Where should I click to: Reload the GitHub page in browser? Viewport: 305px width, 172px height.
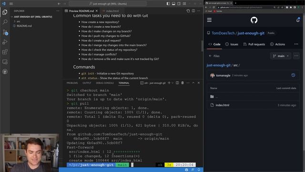click(x=214, y=7)
